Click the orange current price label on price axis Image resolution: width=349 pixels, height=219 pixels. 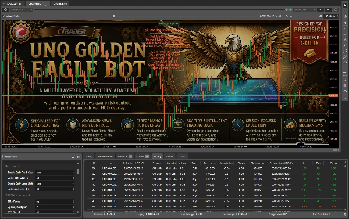(x=333, y=95)
